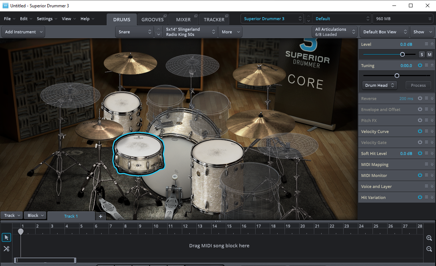Open the Add Instrument dropdown
Image resolution: width=436 pixels, height=266 pixels.
click(x=23, y=32)
